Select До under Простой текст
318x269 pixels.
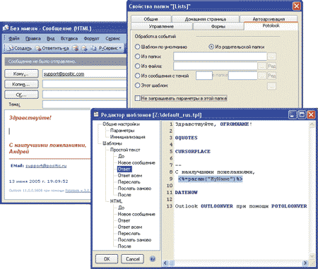pos(121,156)
